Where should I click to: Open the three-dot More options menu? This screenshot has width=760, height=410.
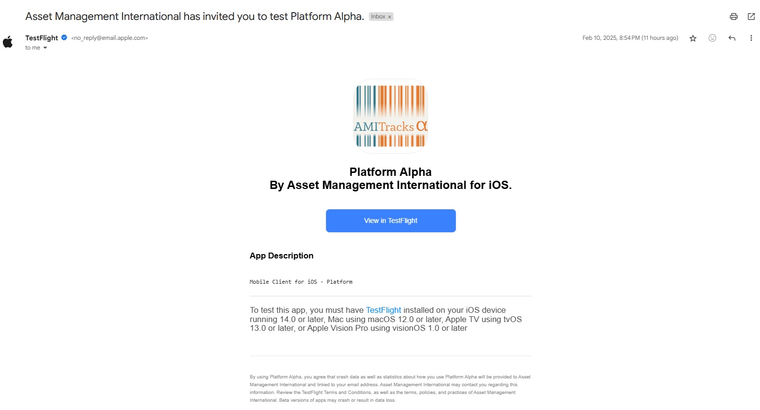(x=751, y=38)
